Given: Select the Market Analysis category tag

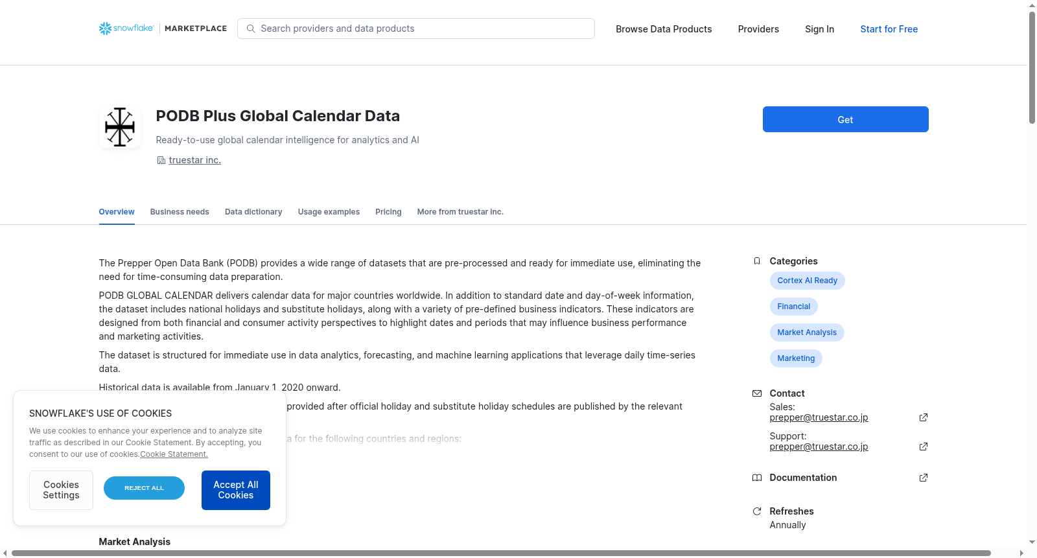Looking at the screenshot, I should click(x=807, y=332).
